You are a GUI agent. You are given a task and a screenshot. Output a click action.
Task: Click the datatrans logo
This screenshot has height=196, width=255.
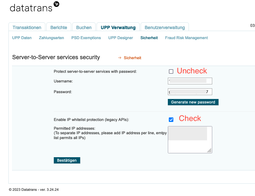coord(34,7)
